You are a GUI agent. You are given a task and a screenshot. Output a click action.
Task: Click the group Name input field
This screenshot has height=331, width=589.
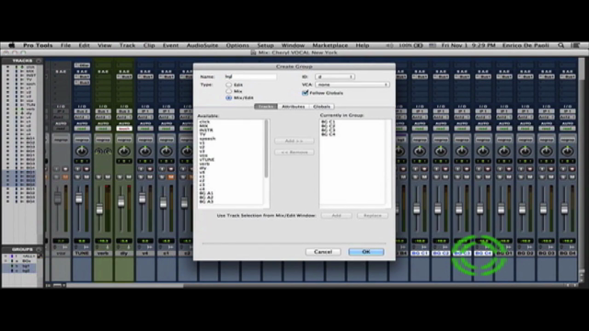tap(250, 76)
